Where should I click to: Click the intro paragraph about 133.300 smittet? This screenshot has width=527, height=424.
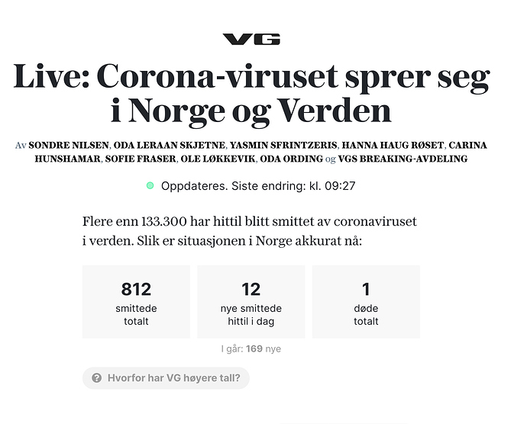[x=251, y=231]
